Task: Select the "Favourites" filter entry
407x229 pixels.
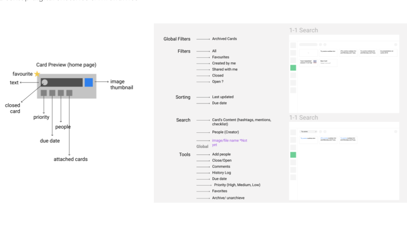Action: click(221, 57)
